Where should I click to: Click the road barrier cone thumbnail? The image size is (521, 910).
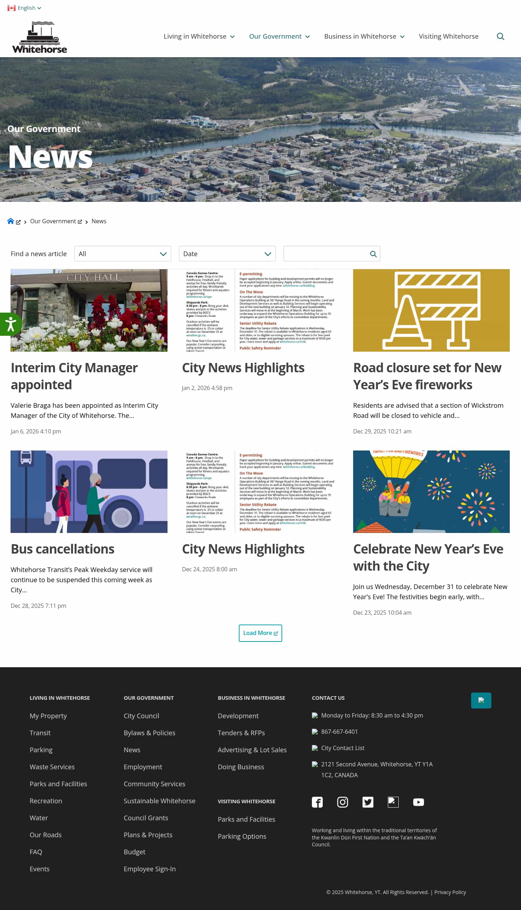click(431, 310)
